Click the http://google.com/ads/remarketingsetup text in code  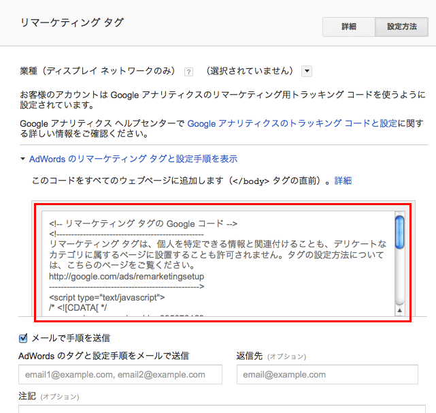(x=127, y=277)
